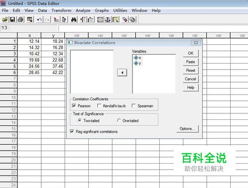Screen dimensions: 248x188
Task: Click the Variables info question-mark icon
Action: 64,20
